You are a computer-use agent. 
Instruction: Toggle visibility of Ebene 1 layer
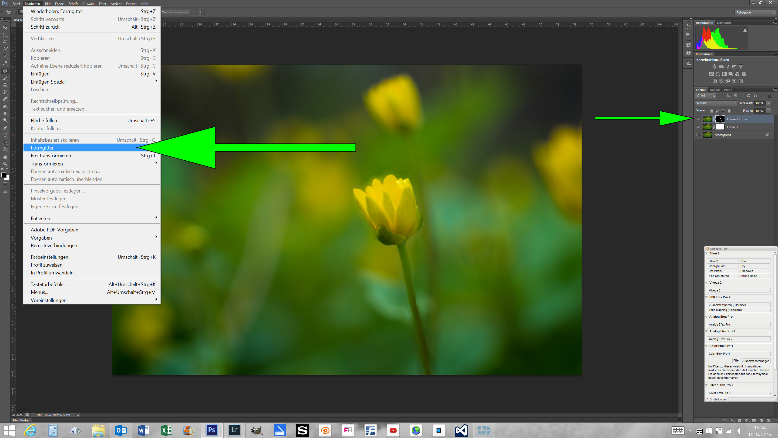pyautogui.click(x=698, y=127)
